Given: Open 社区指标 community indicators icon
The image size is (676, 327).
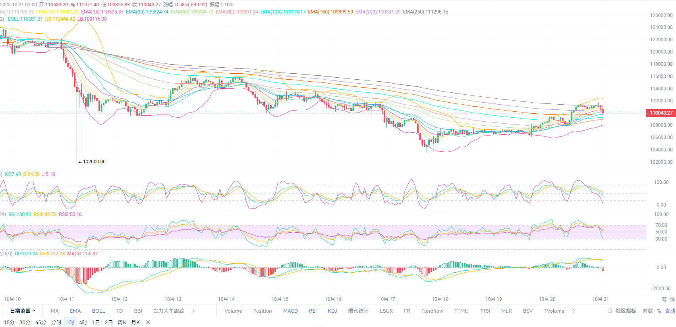Looking at the screenshot, I should point(622,311).
